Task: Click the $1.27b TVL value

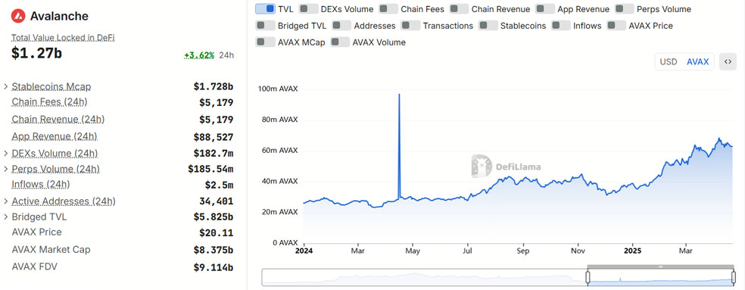Action: [36, 53]
